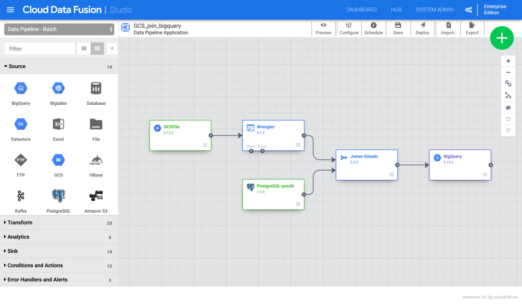Open system settings gear icon
This screenshot has height=308, width=522.
point(469,9)
